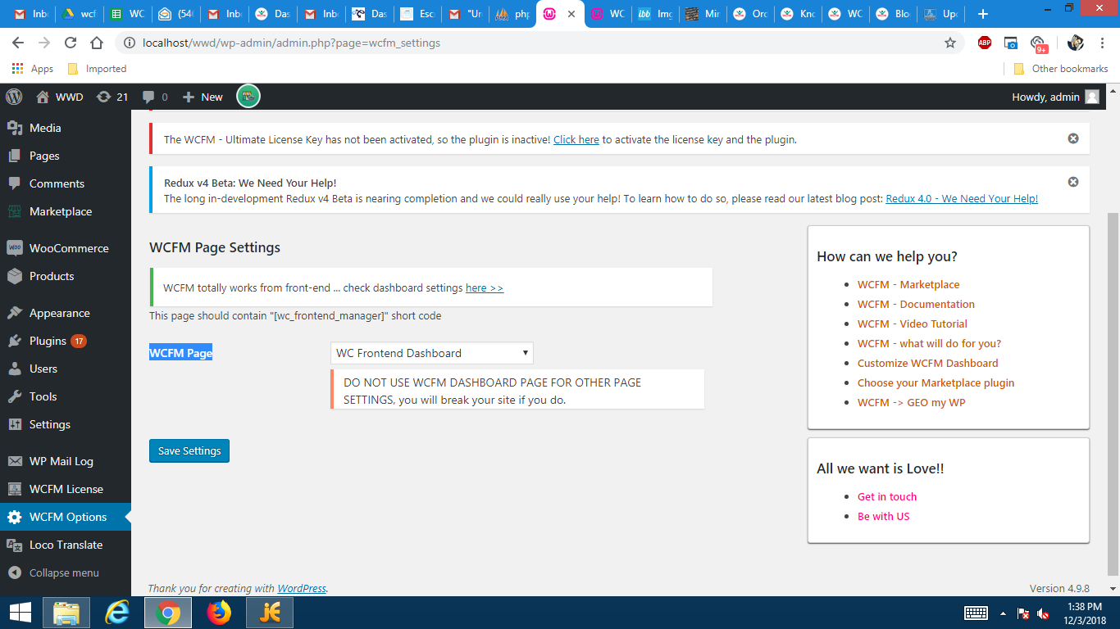Open the 'WCFM - Documentation' help link
Viewport: 1120px width, 629px height.
pyautogui.click(x=916, y=304)
